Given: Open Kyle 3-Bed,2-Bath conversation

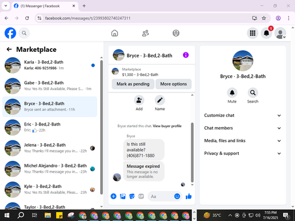Looking at the screenshot, I should coord(50,190).
